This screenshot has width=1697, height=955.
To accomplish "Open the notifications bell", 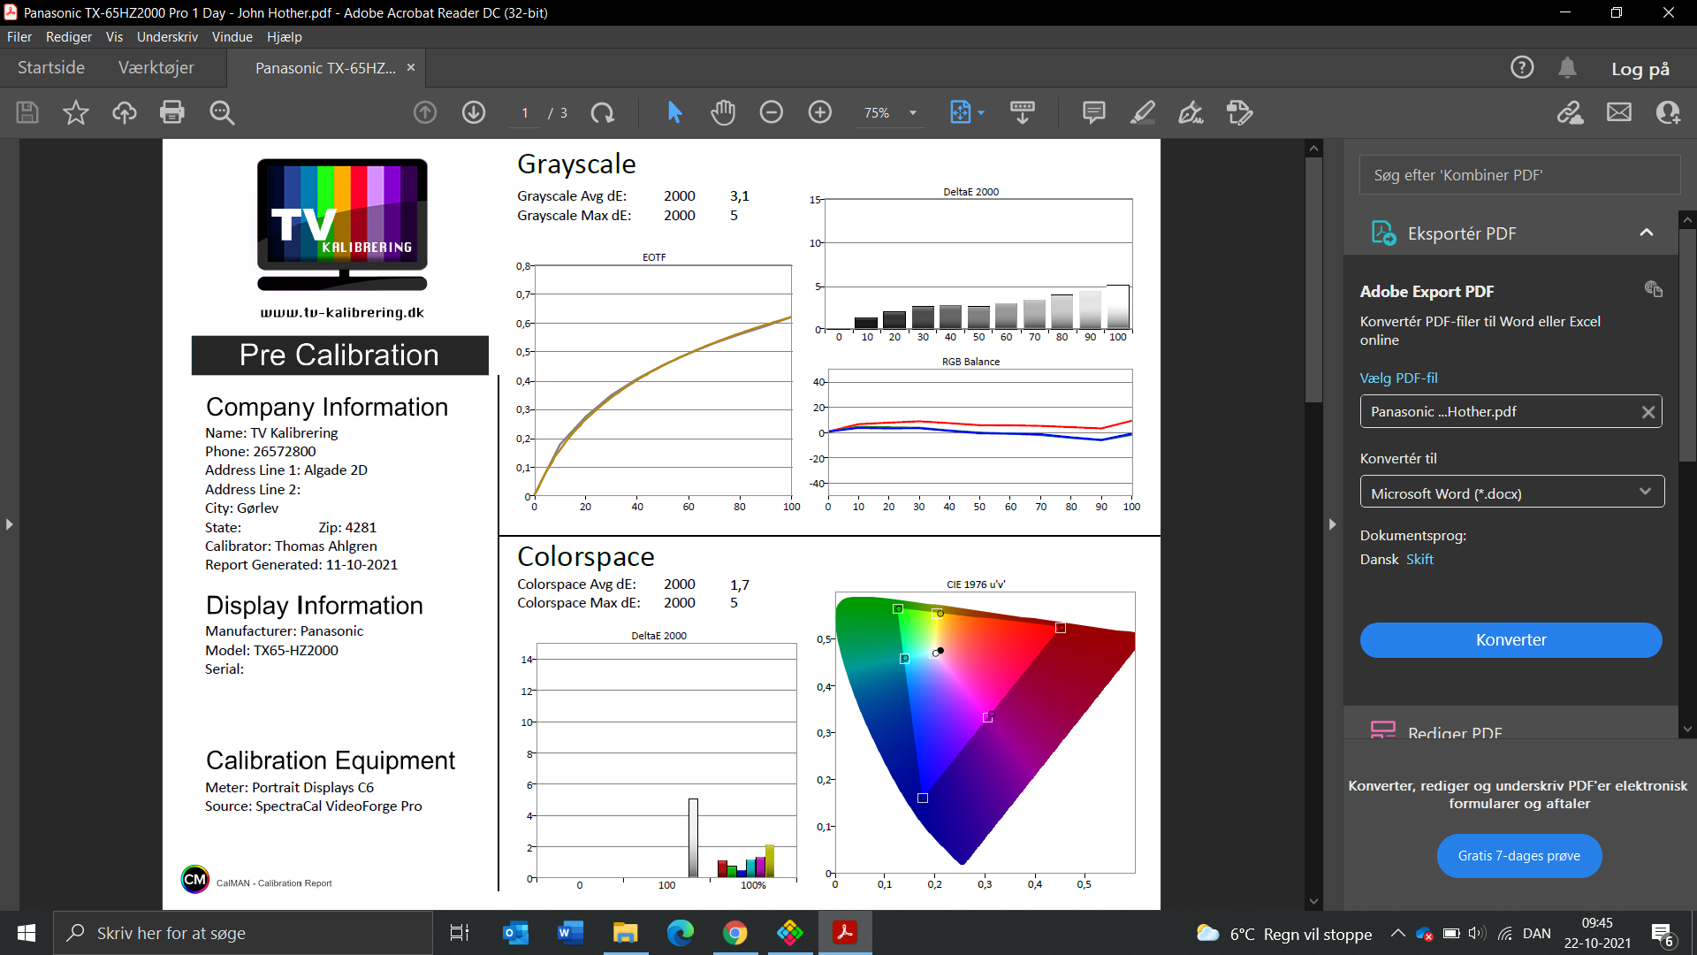I will point(1567,68).
